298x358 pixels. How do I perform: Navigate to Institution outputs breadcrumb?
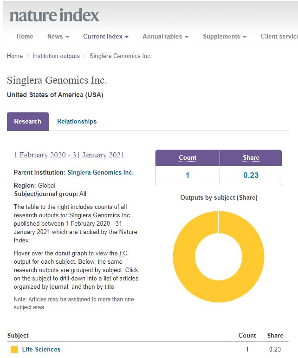[56, 56]
